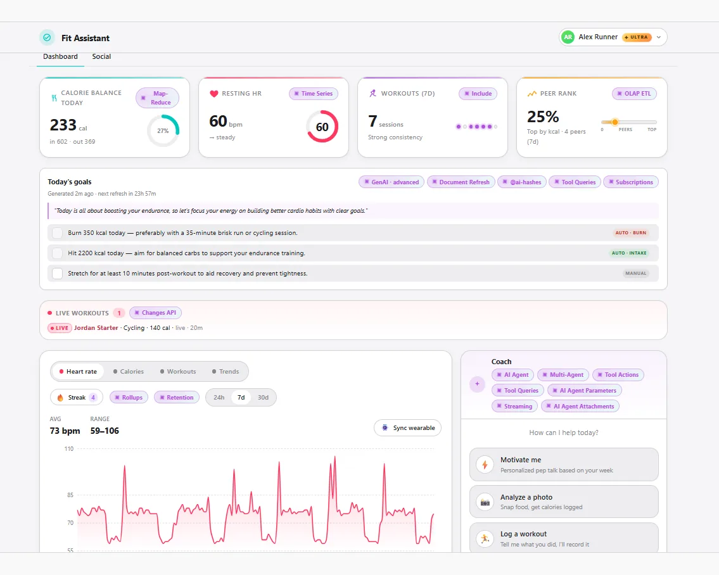Click the heart icon on Resting HR
Viewport: 719px width, 575px height.
coord(213,94)
